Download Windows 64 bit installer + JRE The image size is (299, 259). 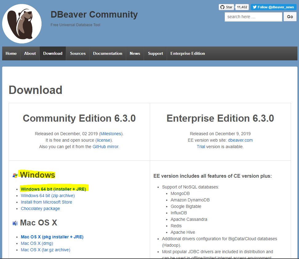(x=54, y=189)
